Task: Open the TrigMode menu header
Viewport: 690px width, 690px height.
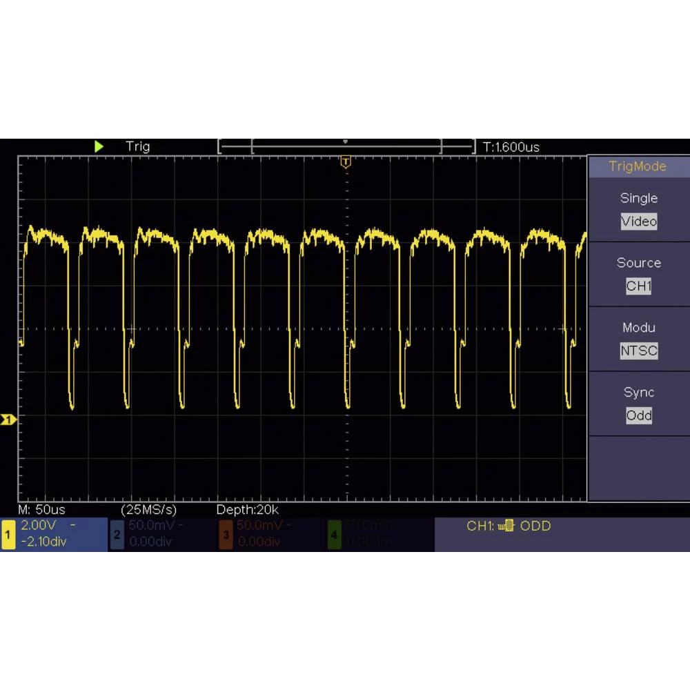Action: (638, 166)
